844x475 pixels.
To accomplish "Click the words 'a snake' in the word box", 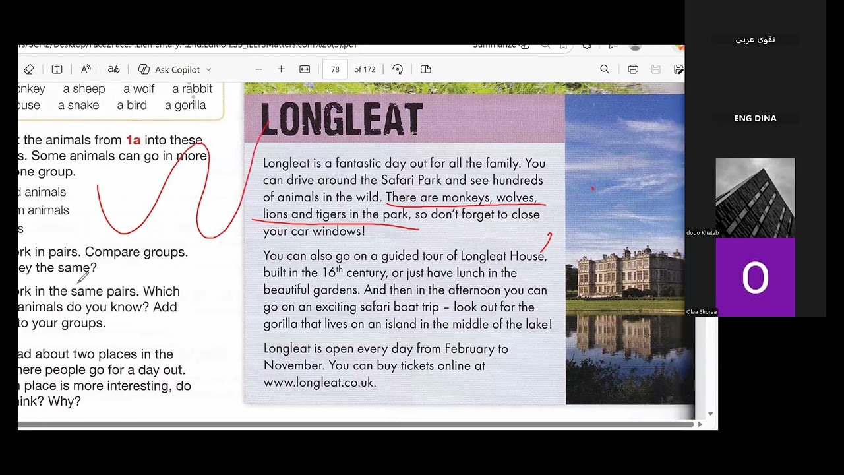I will 78,105.
